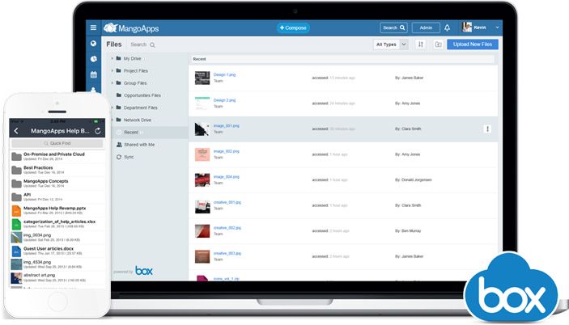Viewport: 569px width, 325px height.
Task: Click the image_002.png pink thumbnail
Action: pyautogui.click(x=202, y=154)
